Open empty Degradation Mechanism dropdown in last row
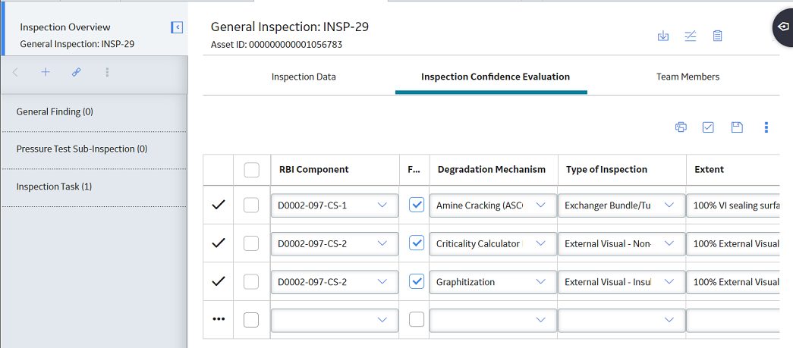Image resolution: width=793 pixels, height=348 pixels. 493,319
